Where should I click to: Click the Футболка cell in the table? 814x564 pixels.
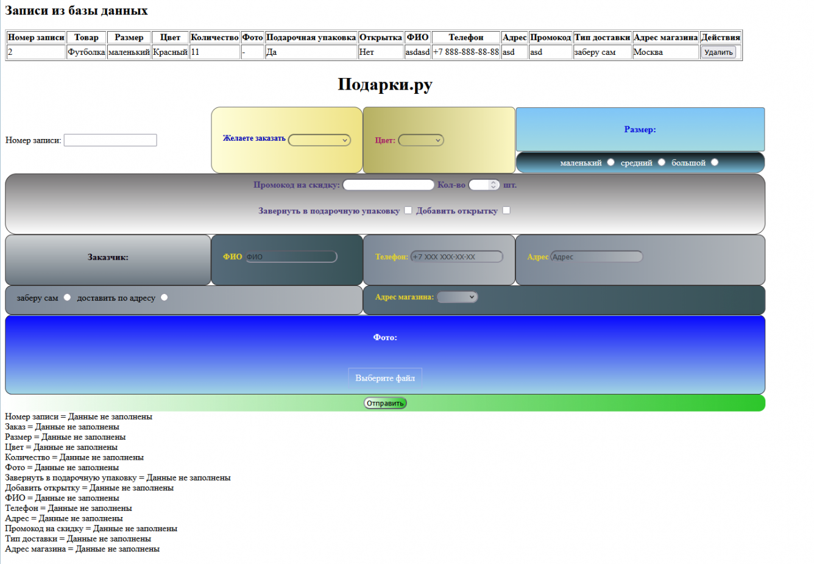tap(87, 52)
